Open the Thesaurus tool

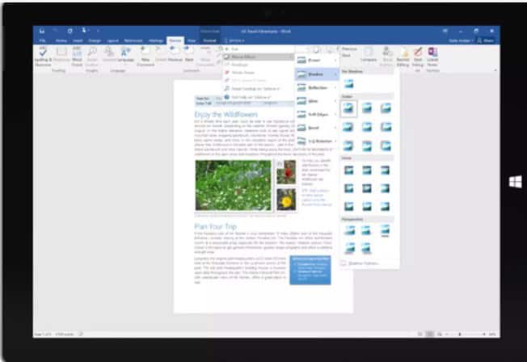click(61, 55)
